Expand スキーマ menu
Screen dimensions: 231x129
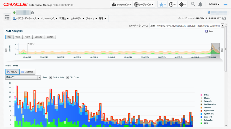pyautogui.click(x=92, y=19)
